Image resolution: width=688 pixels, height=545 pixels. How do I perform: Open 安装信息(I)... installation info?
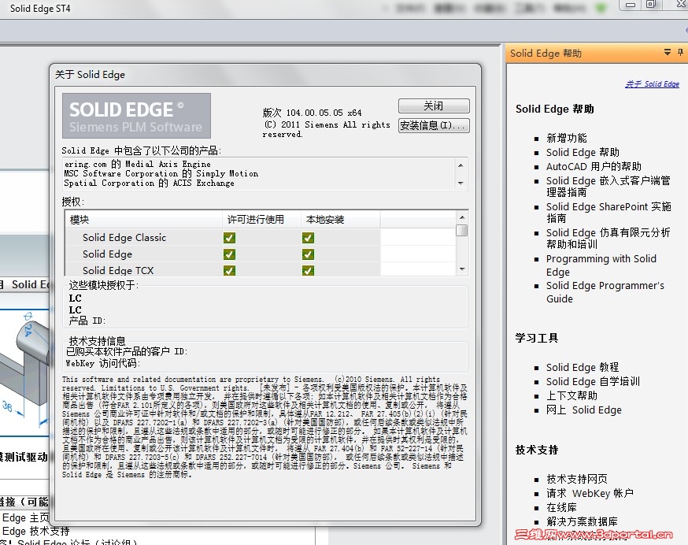point(434,125)
